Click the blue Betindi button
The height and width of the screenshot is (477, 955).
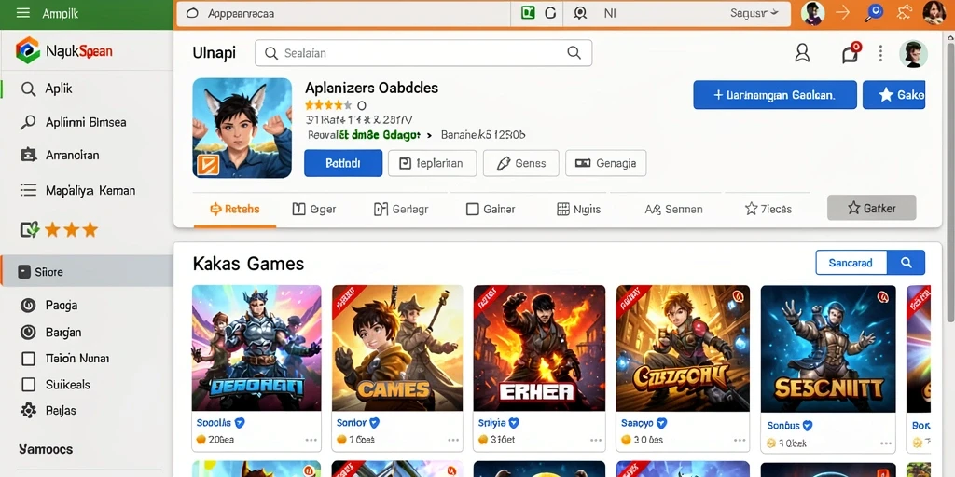click(343, 163)
